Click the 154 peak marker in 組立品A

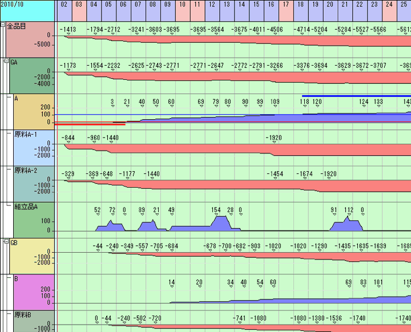[216, 210]
